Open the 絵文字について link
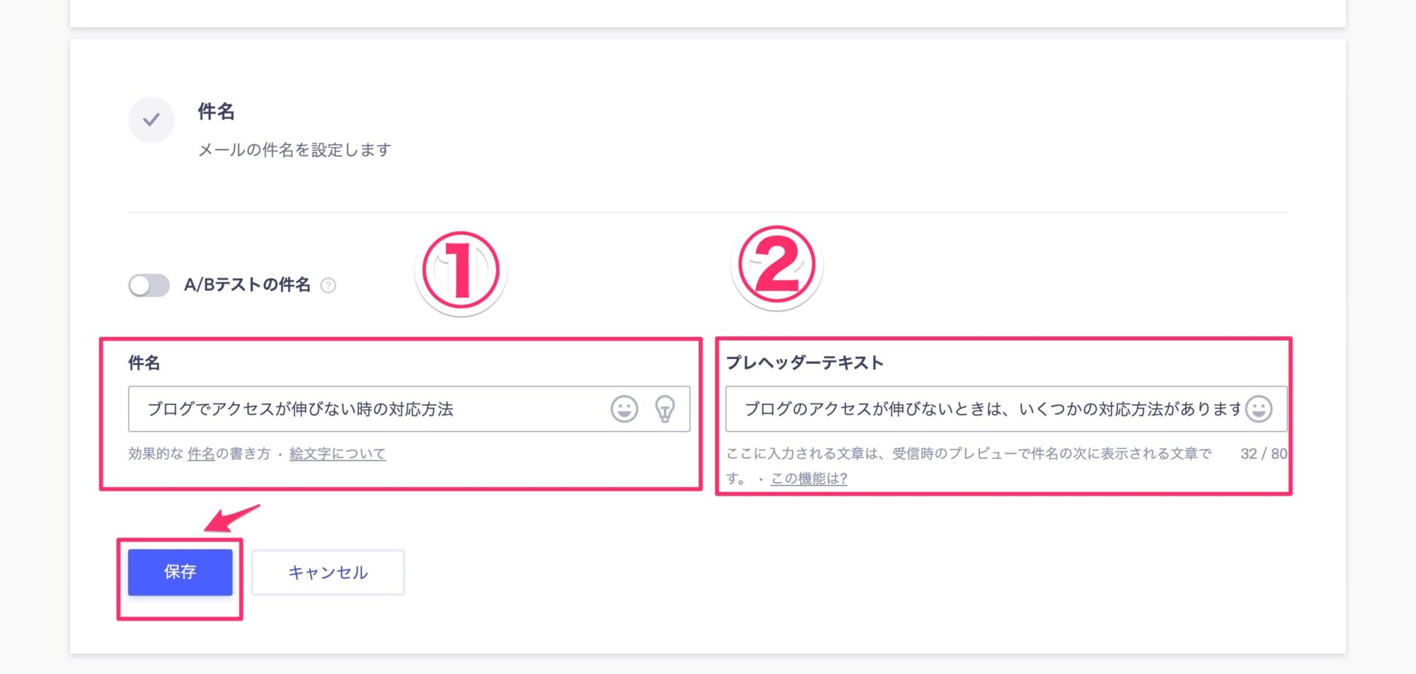1416x674 pixels. (x=338, y=454)
